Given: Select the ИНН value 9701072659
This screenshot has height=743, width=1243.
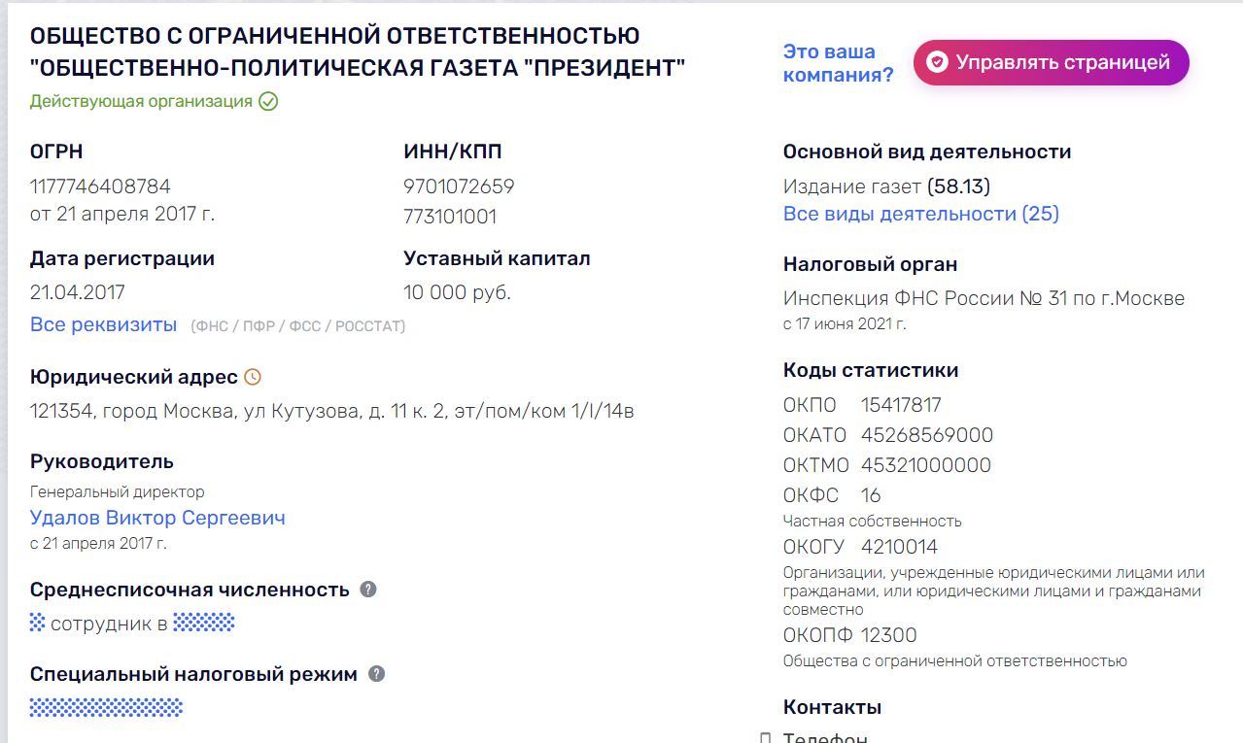Looking at the screenshot, I should [x=459, y=186].
